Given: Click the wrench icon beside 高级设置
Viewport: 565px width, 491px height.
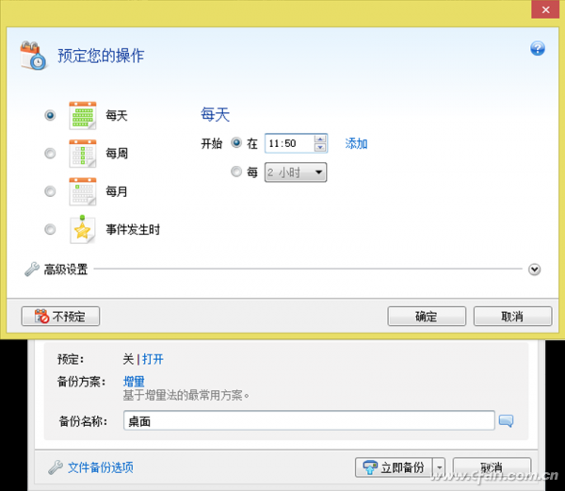Looking at the screenshot, I should [x=32, y=270].
